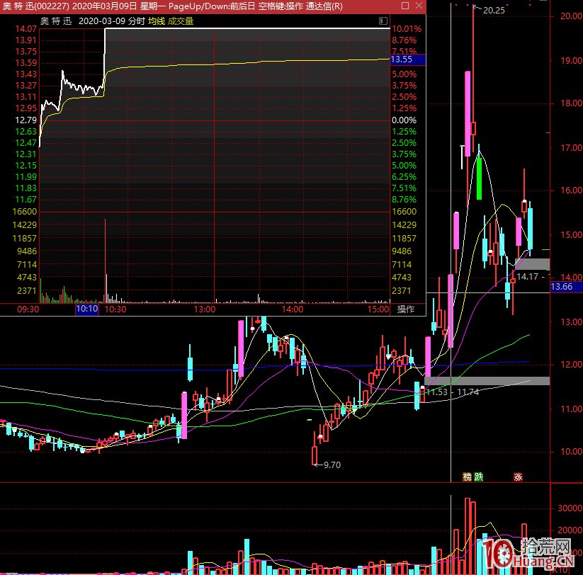
Task: Click the X10 volume multiplier label
Action: (561, 570)
